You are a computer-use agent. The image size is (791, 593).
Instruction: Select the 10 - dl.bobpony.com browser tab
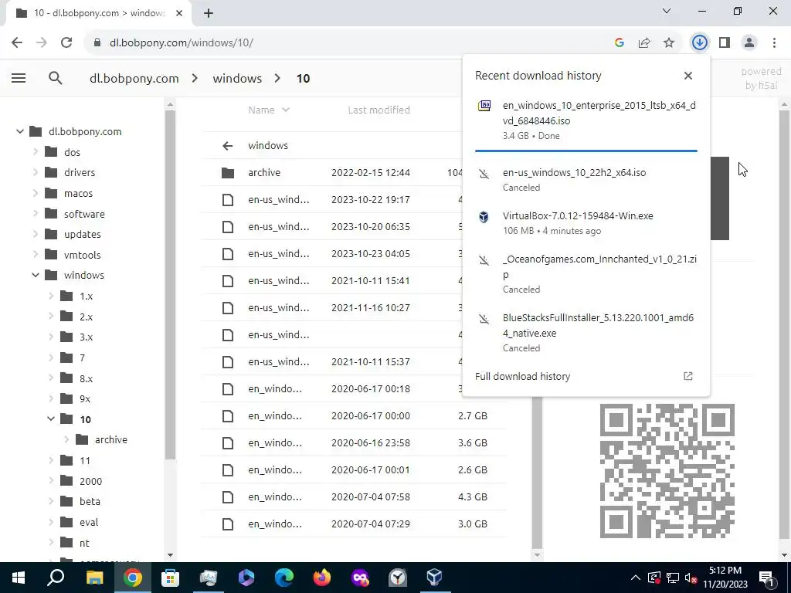100,13
